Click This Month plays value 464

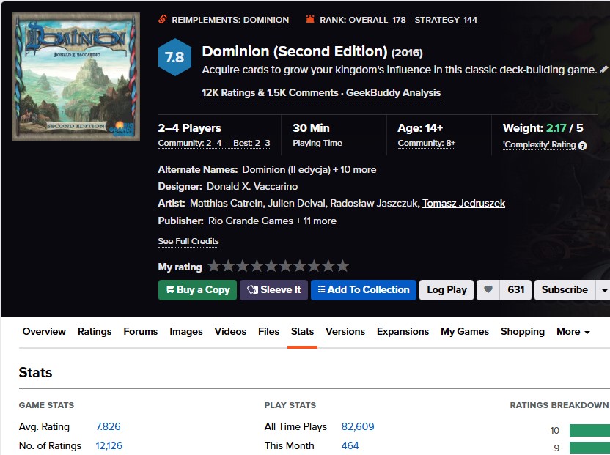tap(350, 445)
